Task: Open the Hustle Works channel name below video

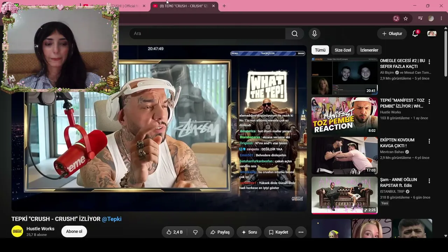Action: (41, 229)
